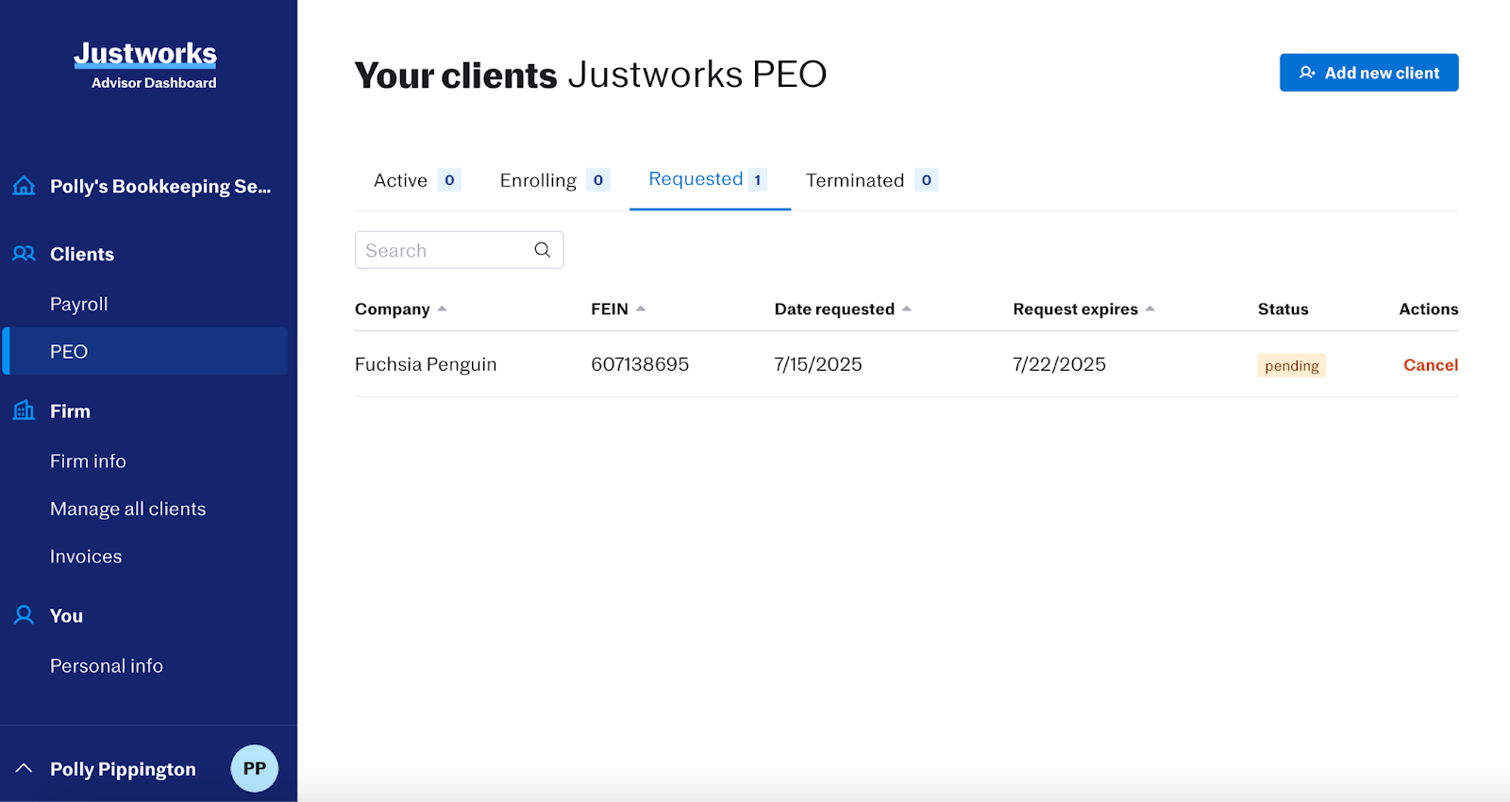Go to Manage all clients
This screenshot has width=1510, height=802.
point(127,509)
